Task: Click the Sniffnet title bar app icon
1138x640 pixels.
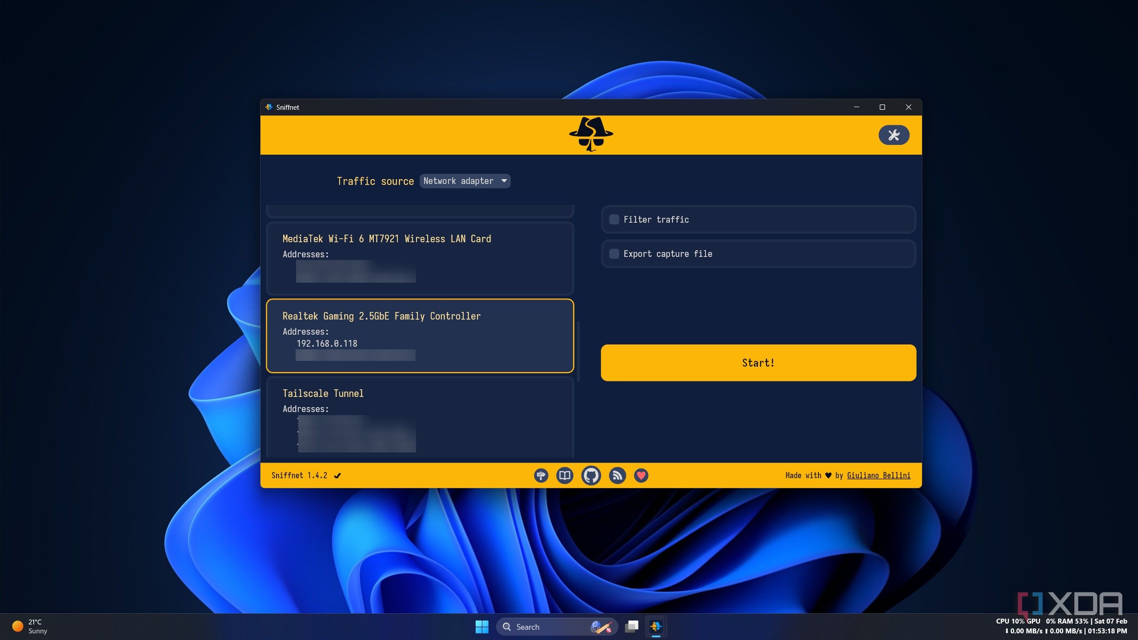Action: (268, 107)
